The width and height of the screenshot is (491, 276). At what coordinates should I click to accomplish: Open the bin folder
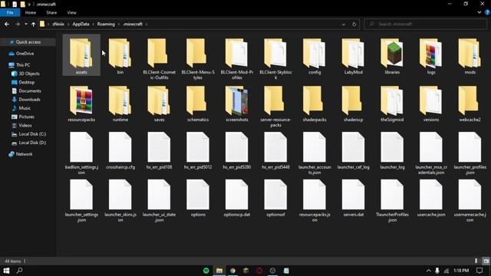click(120, 56)
